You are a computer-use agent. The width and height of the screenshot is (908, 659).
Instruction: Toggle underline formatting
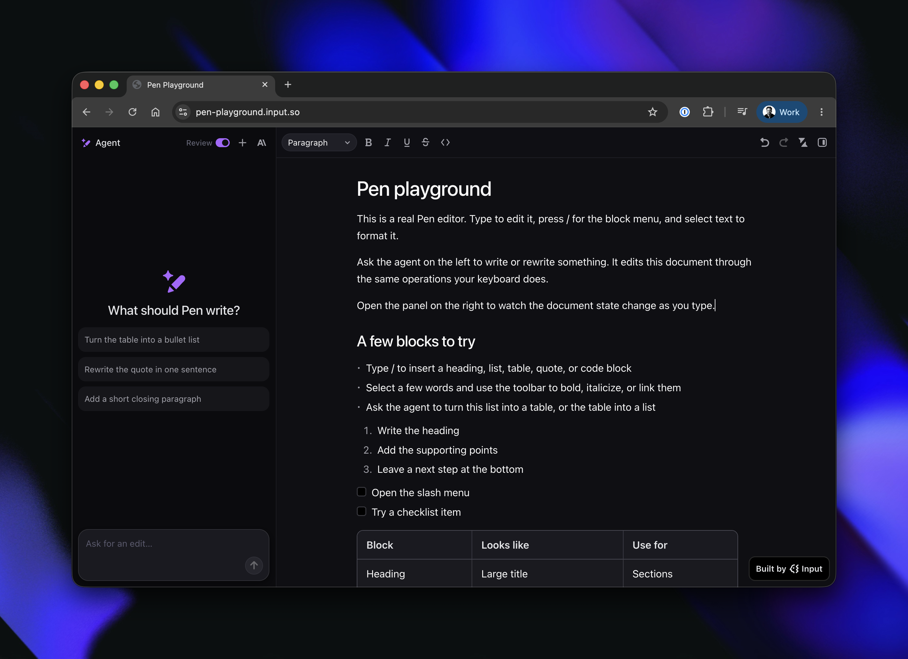point(407,143)
